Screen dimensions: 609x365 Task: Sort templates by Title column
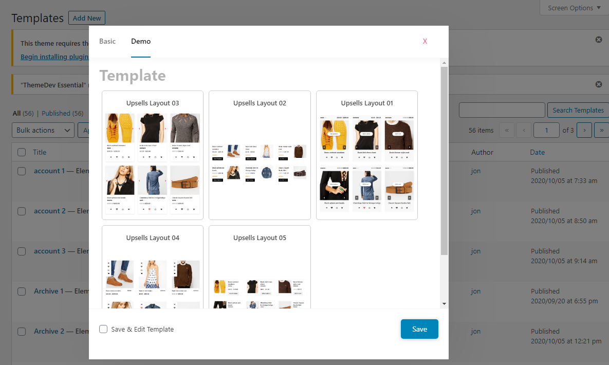tap(40, 152)
